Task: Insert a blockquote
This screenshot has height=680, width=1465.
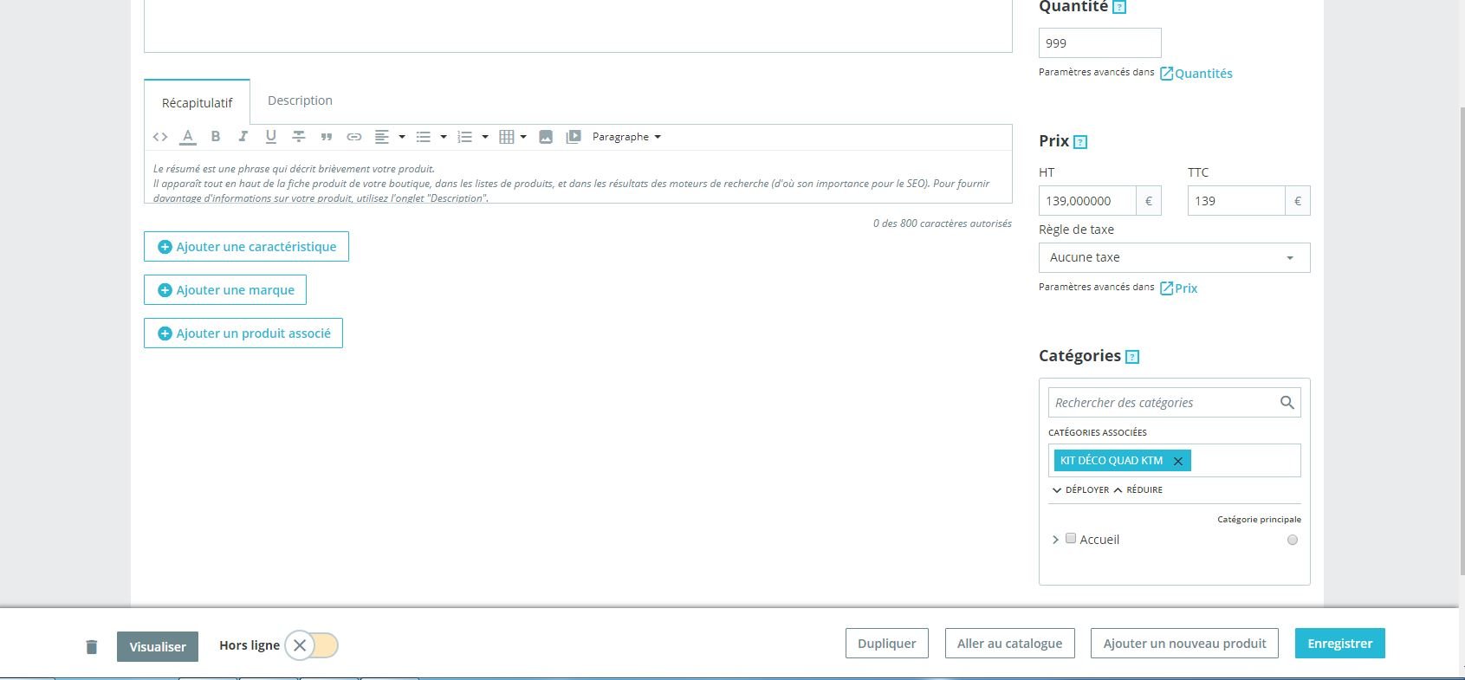Action: click(x=327, y=137)
